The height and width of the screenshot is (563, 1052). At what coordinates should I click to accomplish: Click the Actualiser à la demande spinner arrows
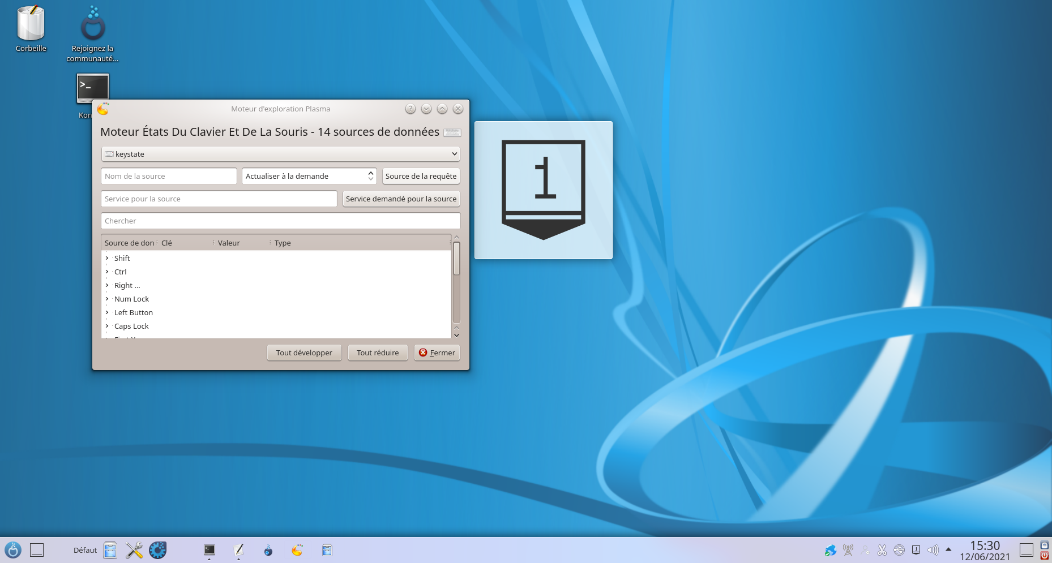371,176
